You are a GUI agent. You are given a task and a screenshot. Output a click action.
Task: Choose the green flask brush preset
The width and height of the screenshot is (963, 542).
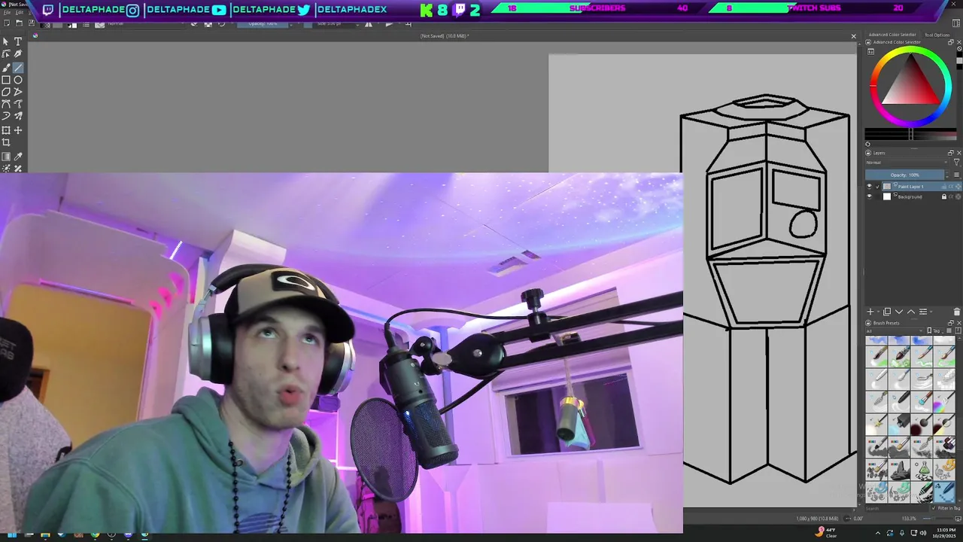coord(922,470)
